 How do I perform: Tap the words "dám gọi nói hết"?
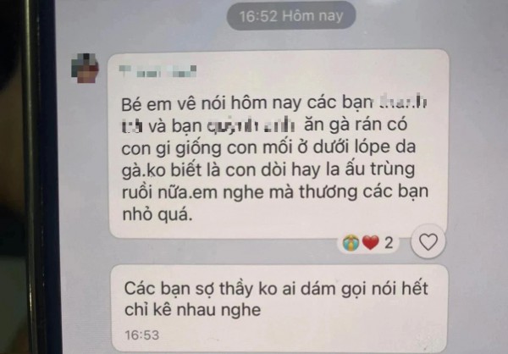[364, 289]
